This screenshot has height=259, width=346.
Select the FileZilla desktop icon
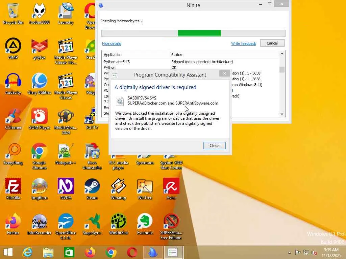(x=13, y=189)
